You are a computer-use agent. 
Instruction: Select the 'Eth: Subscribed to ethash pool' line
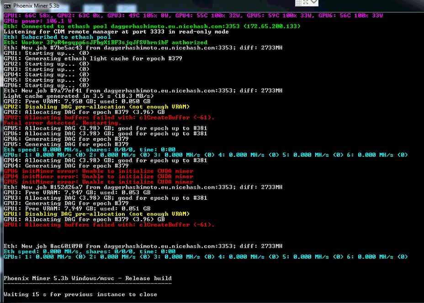(57, 37)
